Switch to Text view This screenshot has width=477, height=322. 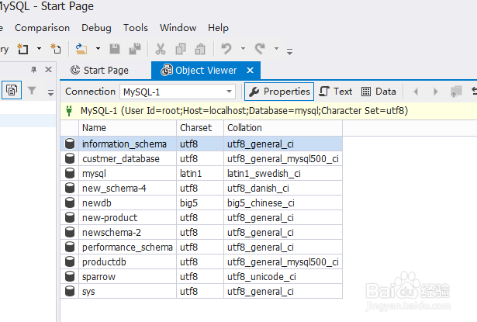click(336, 92)
